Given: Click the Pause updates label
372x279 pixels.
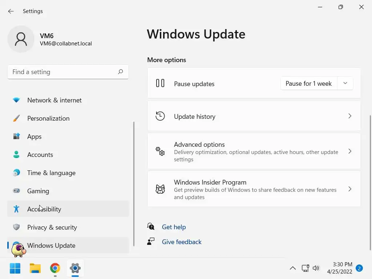Looking at the screenshot, I should click(194, 84).
